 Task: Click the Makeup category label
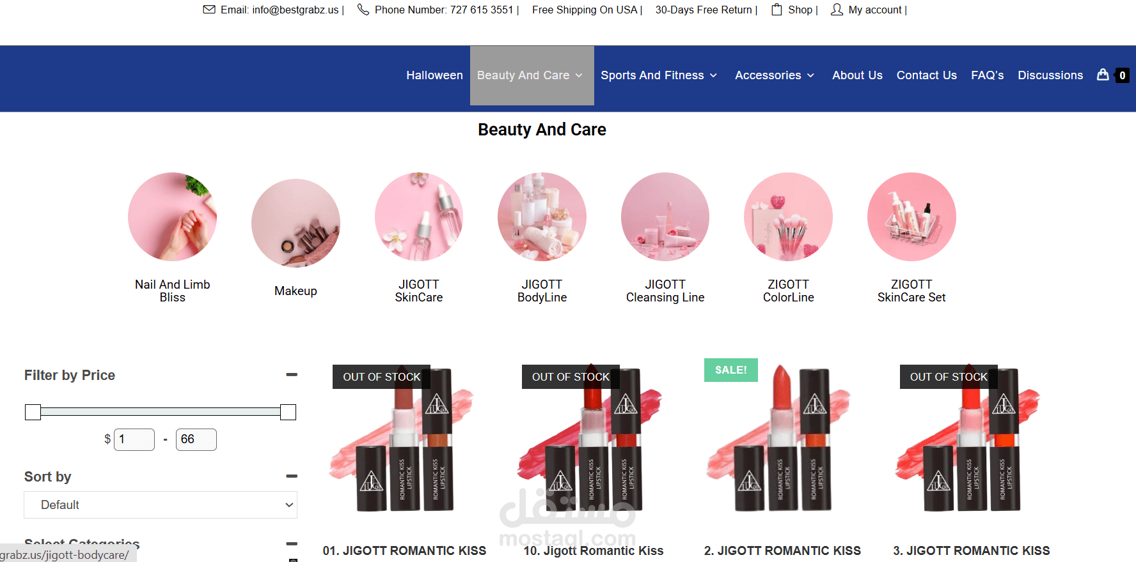296,291
